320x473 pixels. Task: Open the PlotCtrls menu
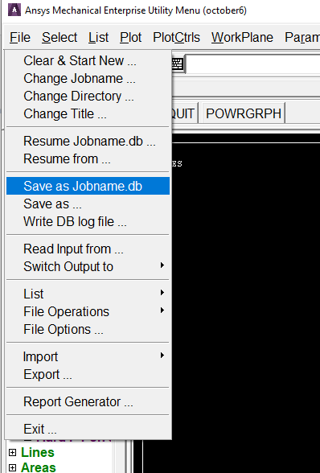pyautogui.click(x=176, y=38)
